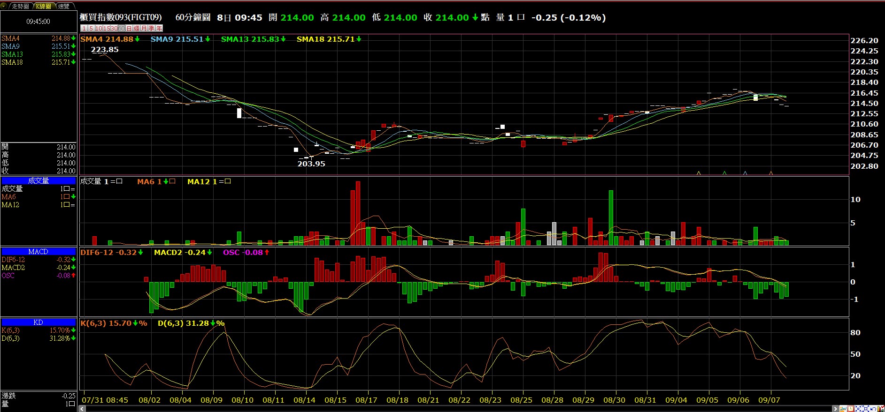
Task: Click the shrink chart arrows icon
Action: click(x=858, y=409)
